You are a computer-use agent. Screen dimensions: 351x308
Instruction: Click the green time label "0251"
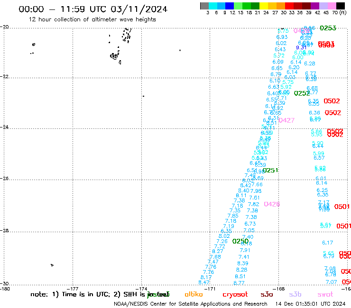point(270,171)
